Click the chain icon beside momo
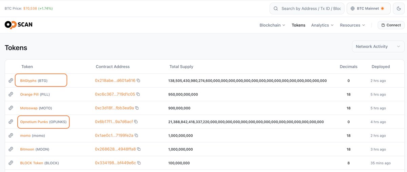The image size is (407, 172). click(11, 135)
